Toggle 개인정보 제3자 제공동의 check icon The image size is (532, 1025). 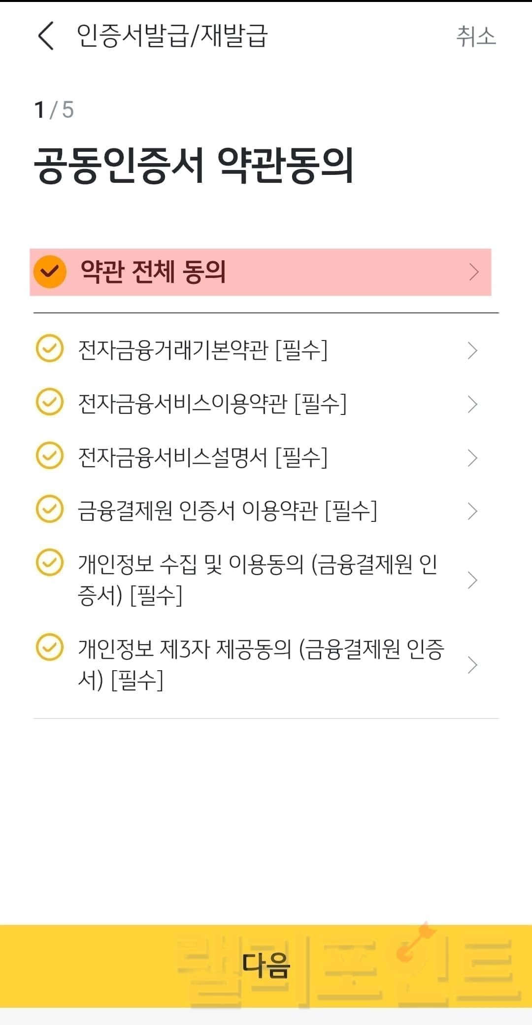click(50, 647)
